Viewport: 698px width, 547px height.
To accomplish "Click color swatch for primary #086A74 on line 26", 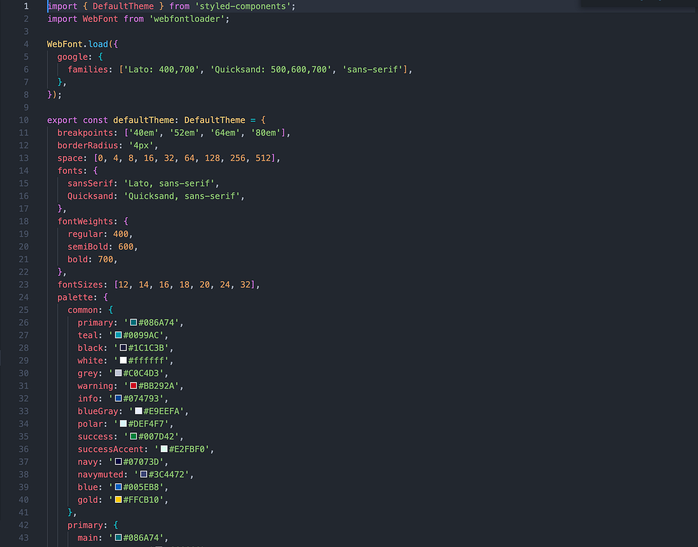I will coord(133,323).
